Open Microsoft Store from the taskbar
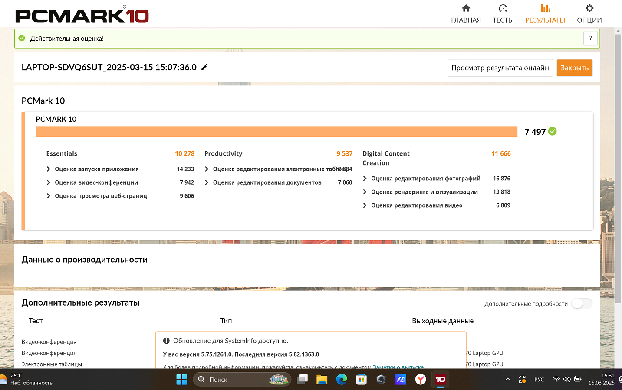The height and width of the screenshot is (390, 622). 361,380
